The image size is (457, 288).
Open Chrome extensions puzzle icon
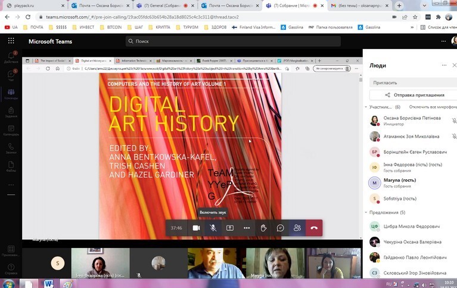pos(438,17)
